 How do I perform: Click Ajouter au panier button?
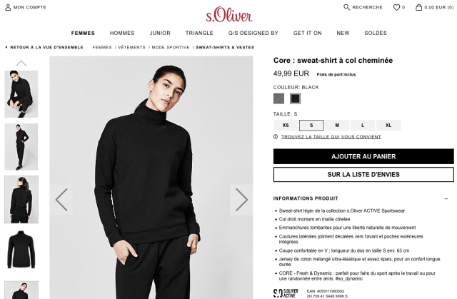(363, 156)
